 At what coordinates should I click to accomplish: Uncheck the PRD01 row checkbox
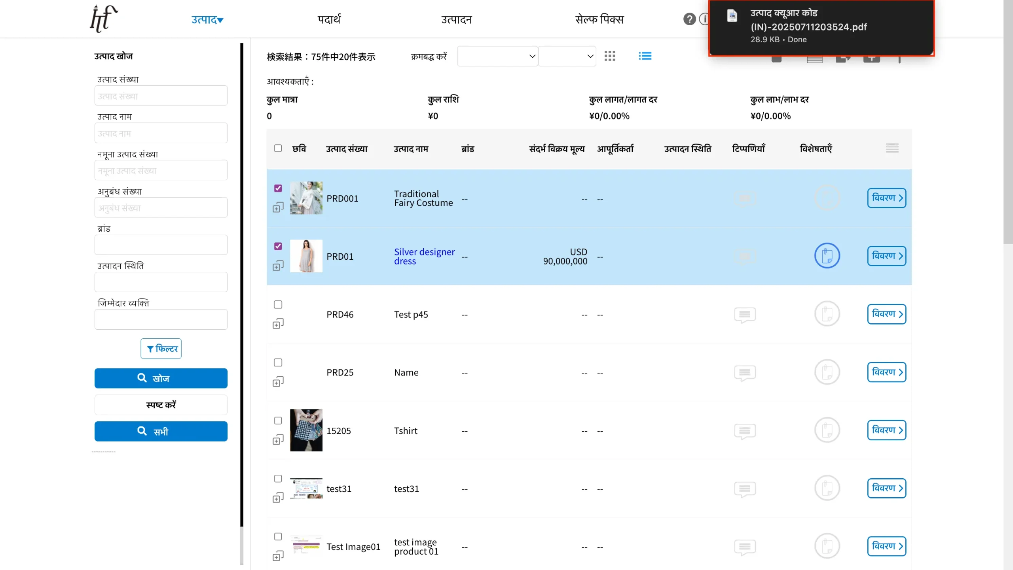coord(278,246)
